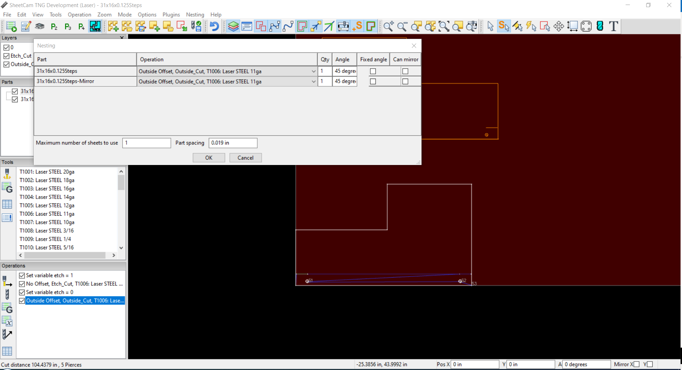The image size is (682, 370).
Task: Toggle show path points icon
Action: (275, 26)
